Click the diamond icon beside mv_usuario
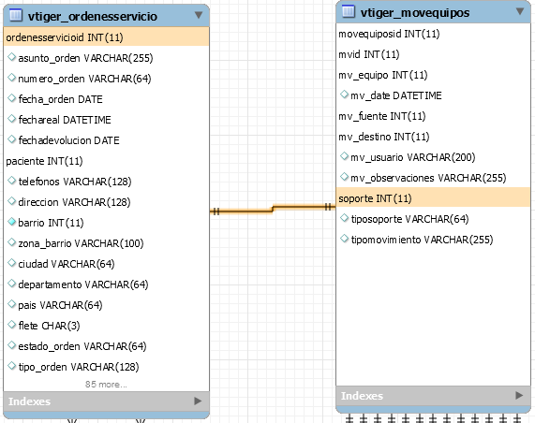This screenshot has width=535, height=423. [344, 156]
